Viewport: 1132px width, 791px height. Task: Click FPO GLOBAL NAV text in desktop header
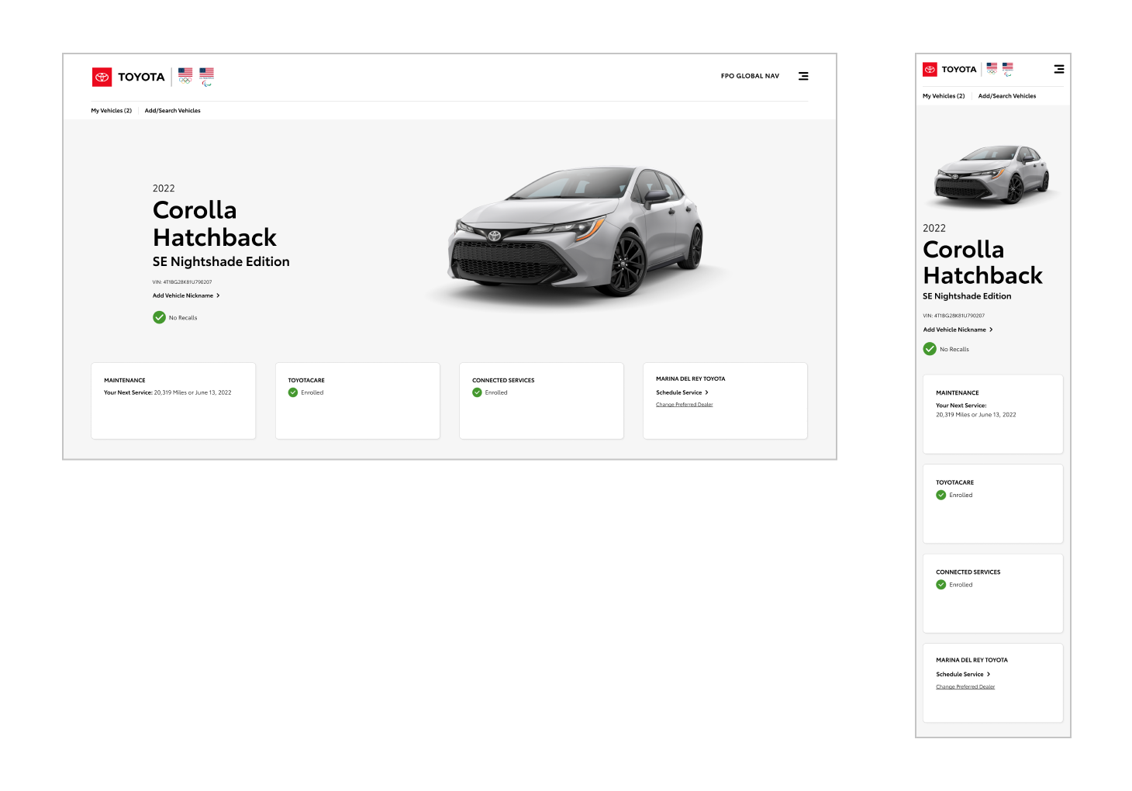750,76
